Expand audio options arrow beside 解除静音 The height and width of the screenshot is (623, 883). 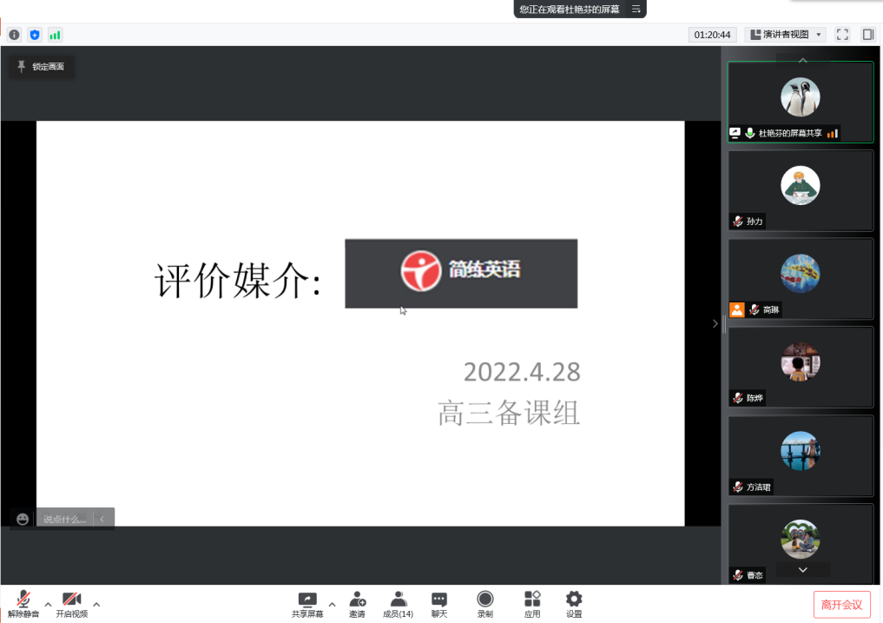[48, 604]
